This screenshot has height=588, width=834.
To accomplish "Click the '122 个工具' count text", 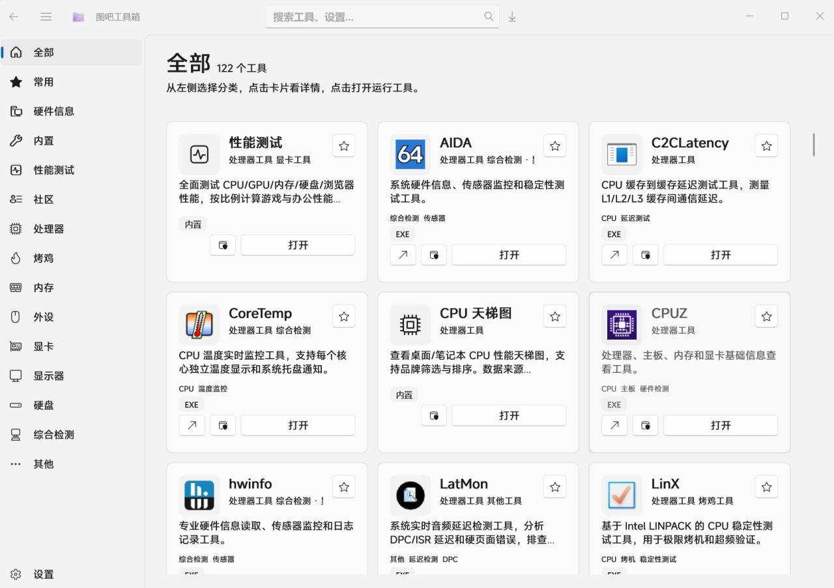I will (x=242, y=68).
